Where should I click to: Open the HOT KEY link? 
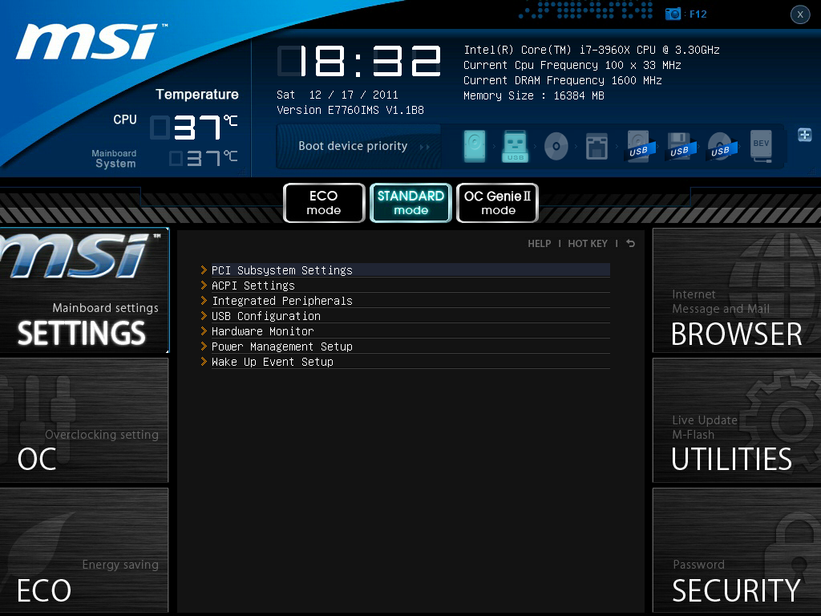588,244
